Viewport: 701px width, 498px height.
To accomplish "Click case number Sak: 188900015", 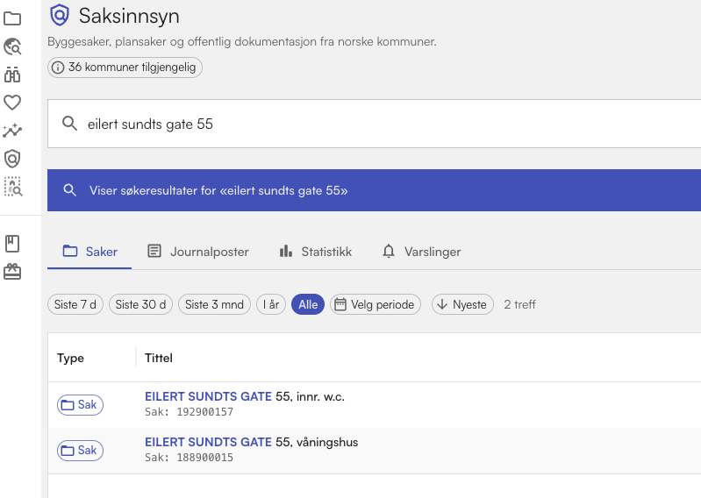I will click(x=190, y=458).
